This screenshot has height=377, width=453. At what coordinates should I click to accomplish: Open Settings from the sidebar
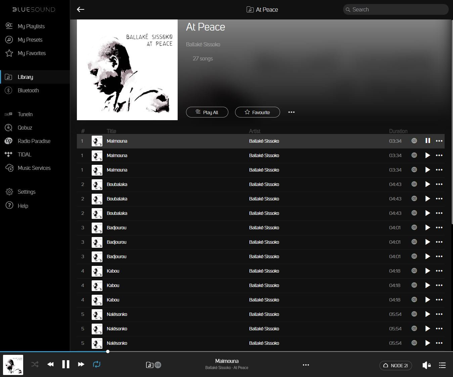pyautogui.click(x=26, y=192)
